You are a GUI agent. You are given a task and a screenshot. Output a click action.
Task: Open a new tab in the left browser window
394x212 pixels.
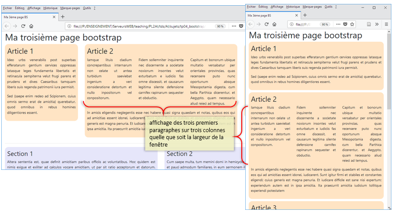[x=64, y=17]
